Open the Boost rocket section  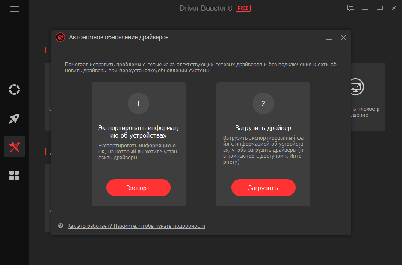point(15,118)
